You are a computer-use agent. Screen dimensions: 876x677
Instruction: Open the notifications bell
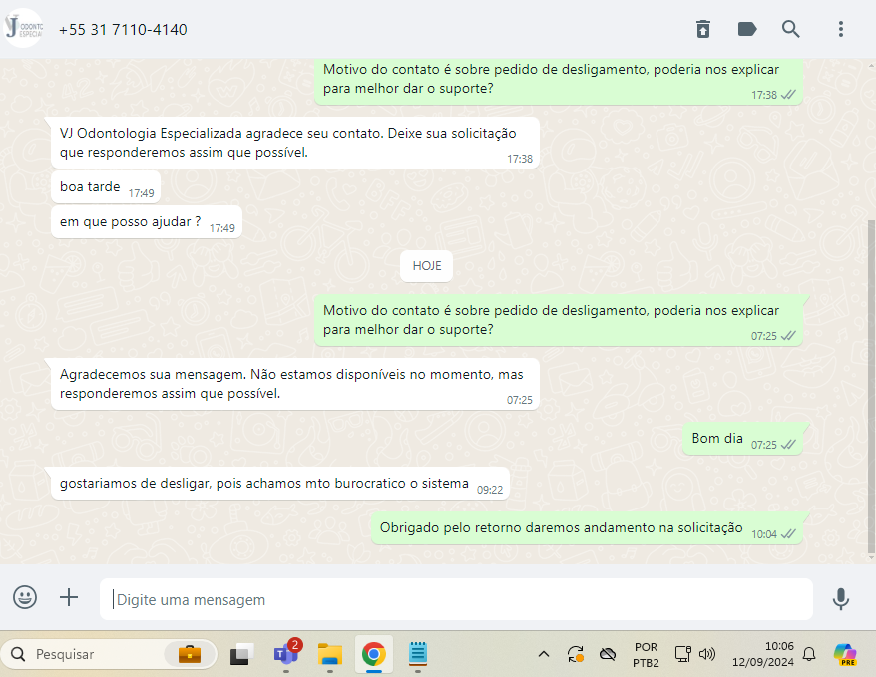[x=809, y=654]
